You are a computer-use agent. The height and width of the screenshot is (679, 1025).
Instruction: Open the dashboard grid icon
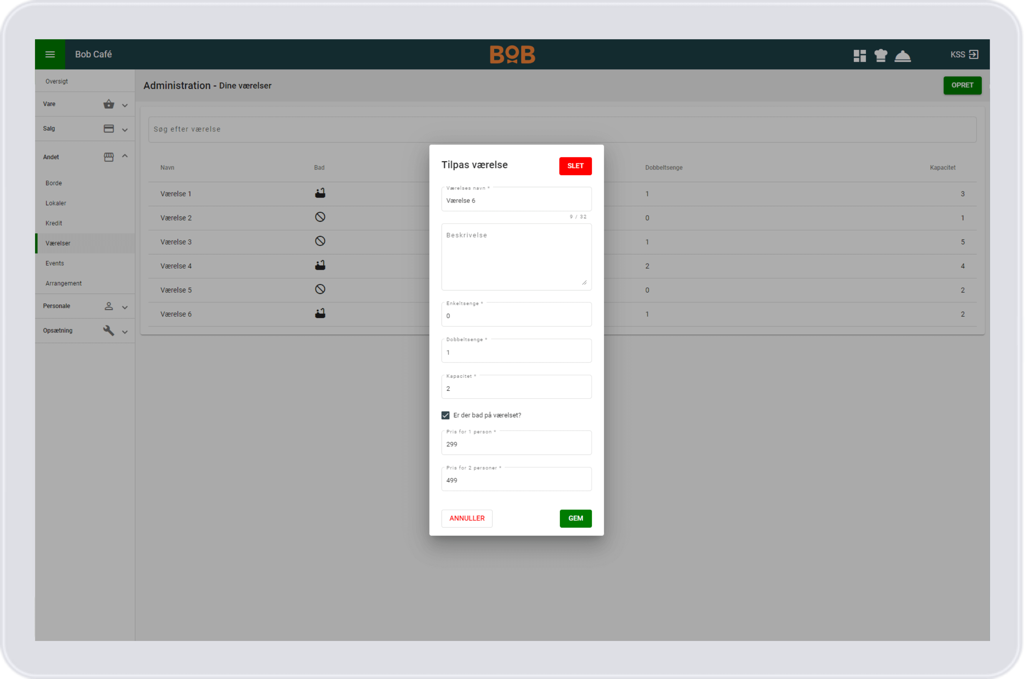point(860,55)
